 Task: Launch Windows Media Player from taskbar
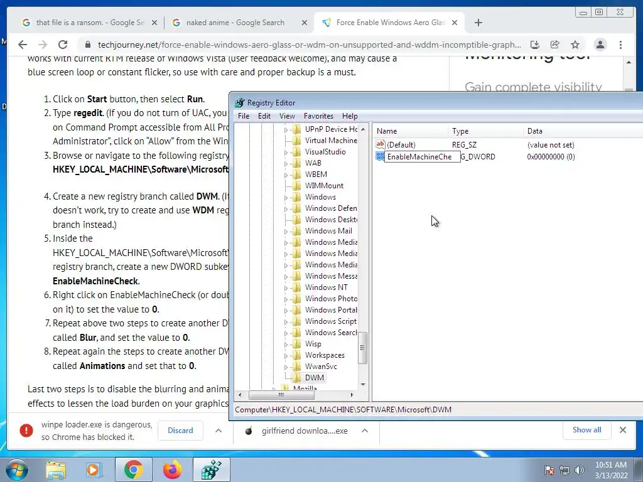pos(93,469)
